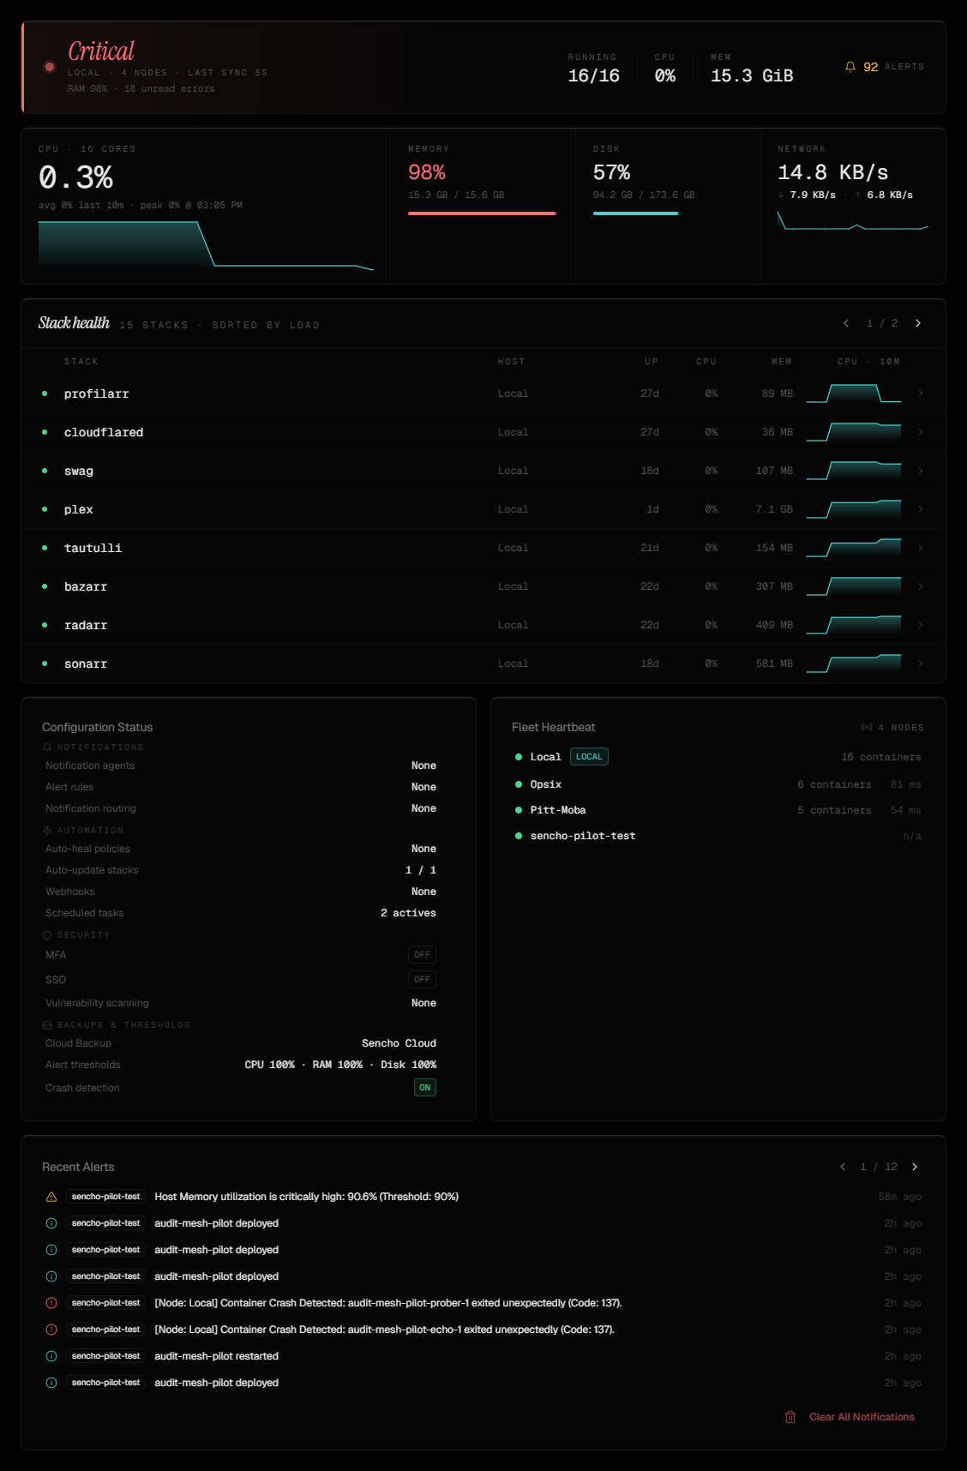967x1471 pixels.
Task: Go to next Stack health page
Action: [918, 323]
